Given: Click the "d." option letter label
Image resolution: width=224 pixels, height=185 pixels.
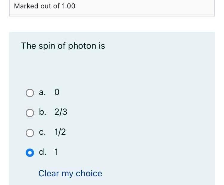Looking at the screenshot, I should 43,152.
